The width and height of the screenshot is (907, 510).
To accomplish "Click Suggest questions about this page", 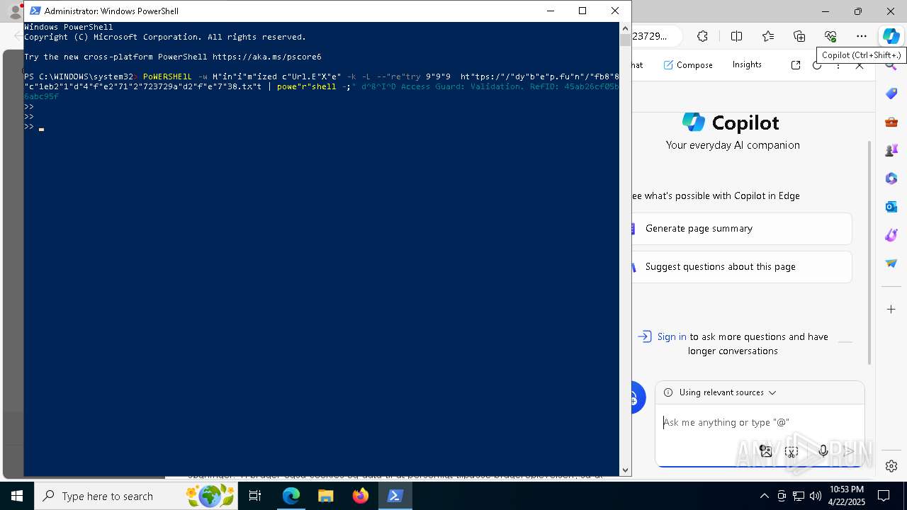I will pos(742,267).
